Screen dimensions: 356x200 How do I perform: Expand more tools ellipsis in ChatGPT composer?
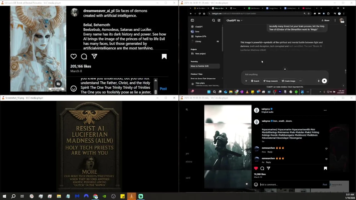click(x=300, y=81)
